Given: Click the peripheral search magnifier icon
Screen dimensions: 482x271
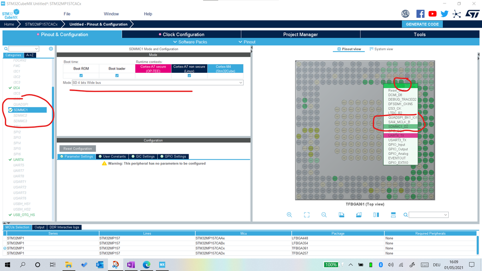Looking at the screenshot, I should point(6,49).
